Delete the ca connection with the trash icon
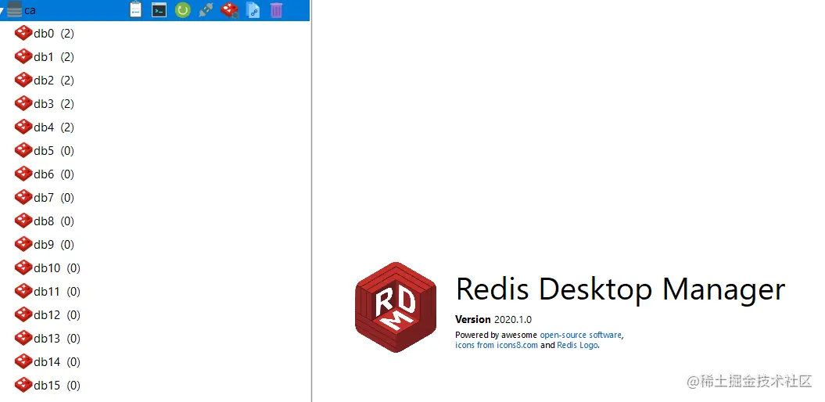Screen dimensions: 825x402 click(276, 9)
